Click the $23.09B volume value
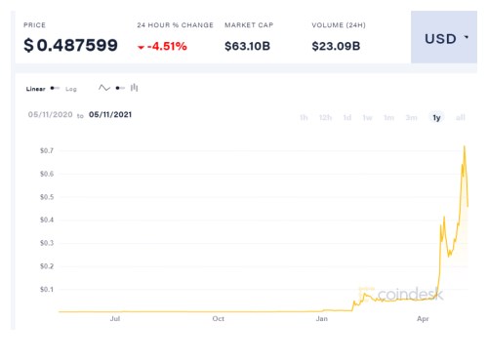The height and width of the screenshot is (362, 488). click(336, 46)
